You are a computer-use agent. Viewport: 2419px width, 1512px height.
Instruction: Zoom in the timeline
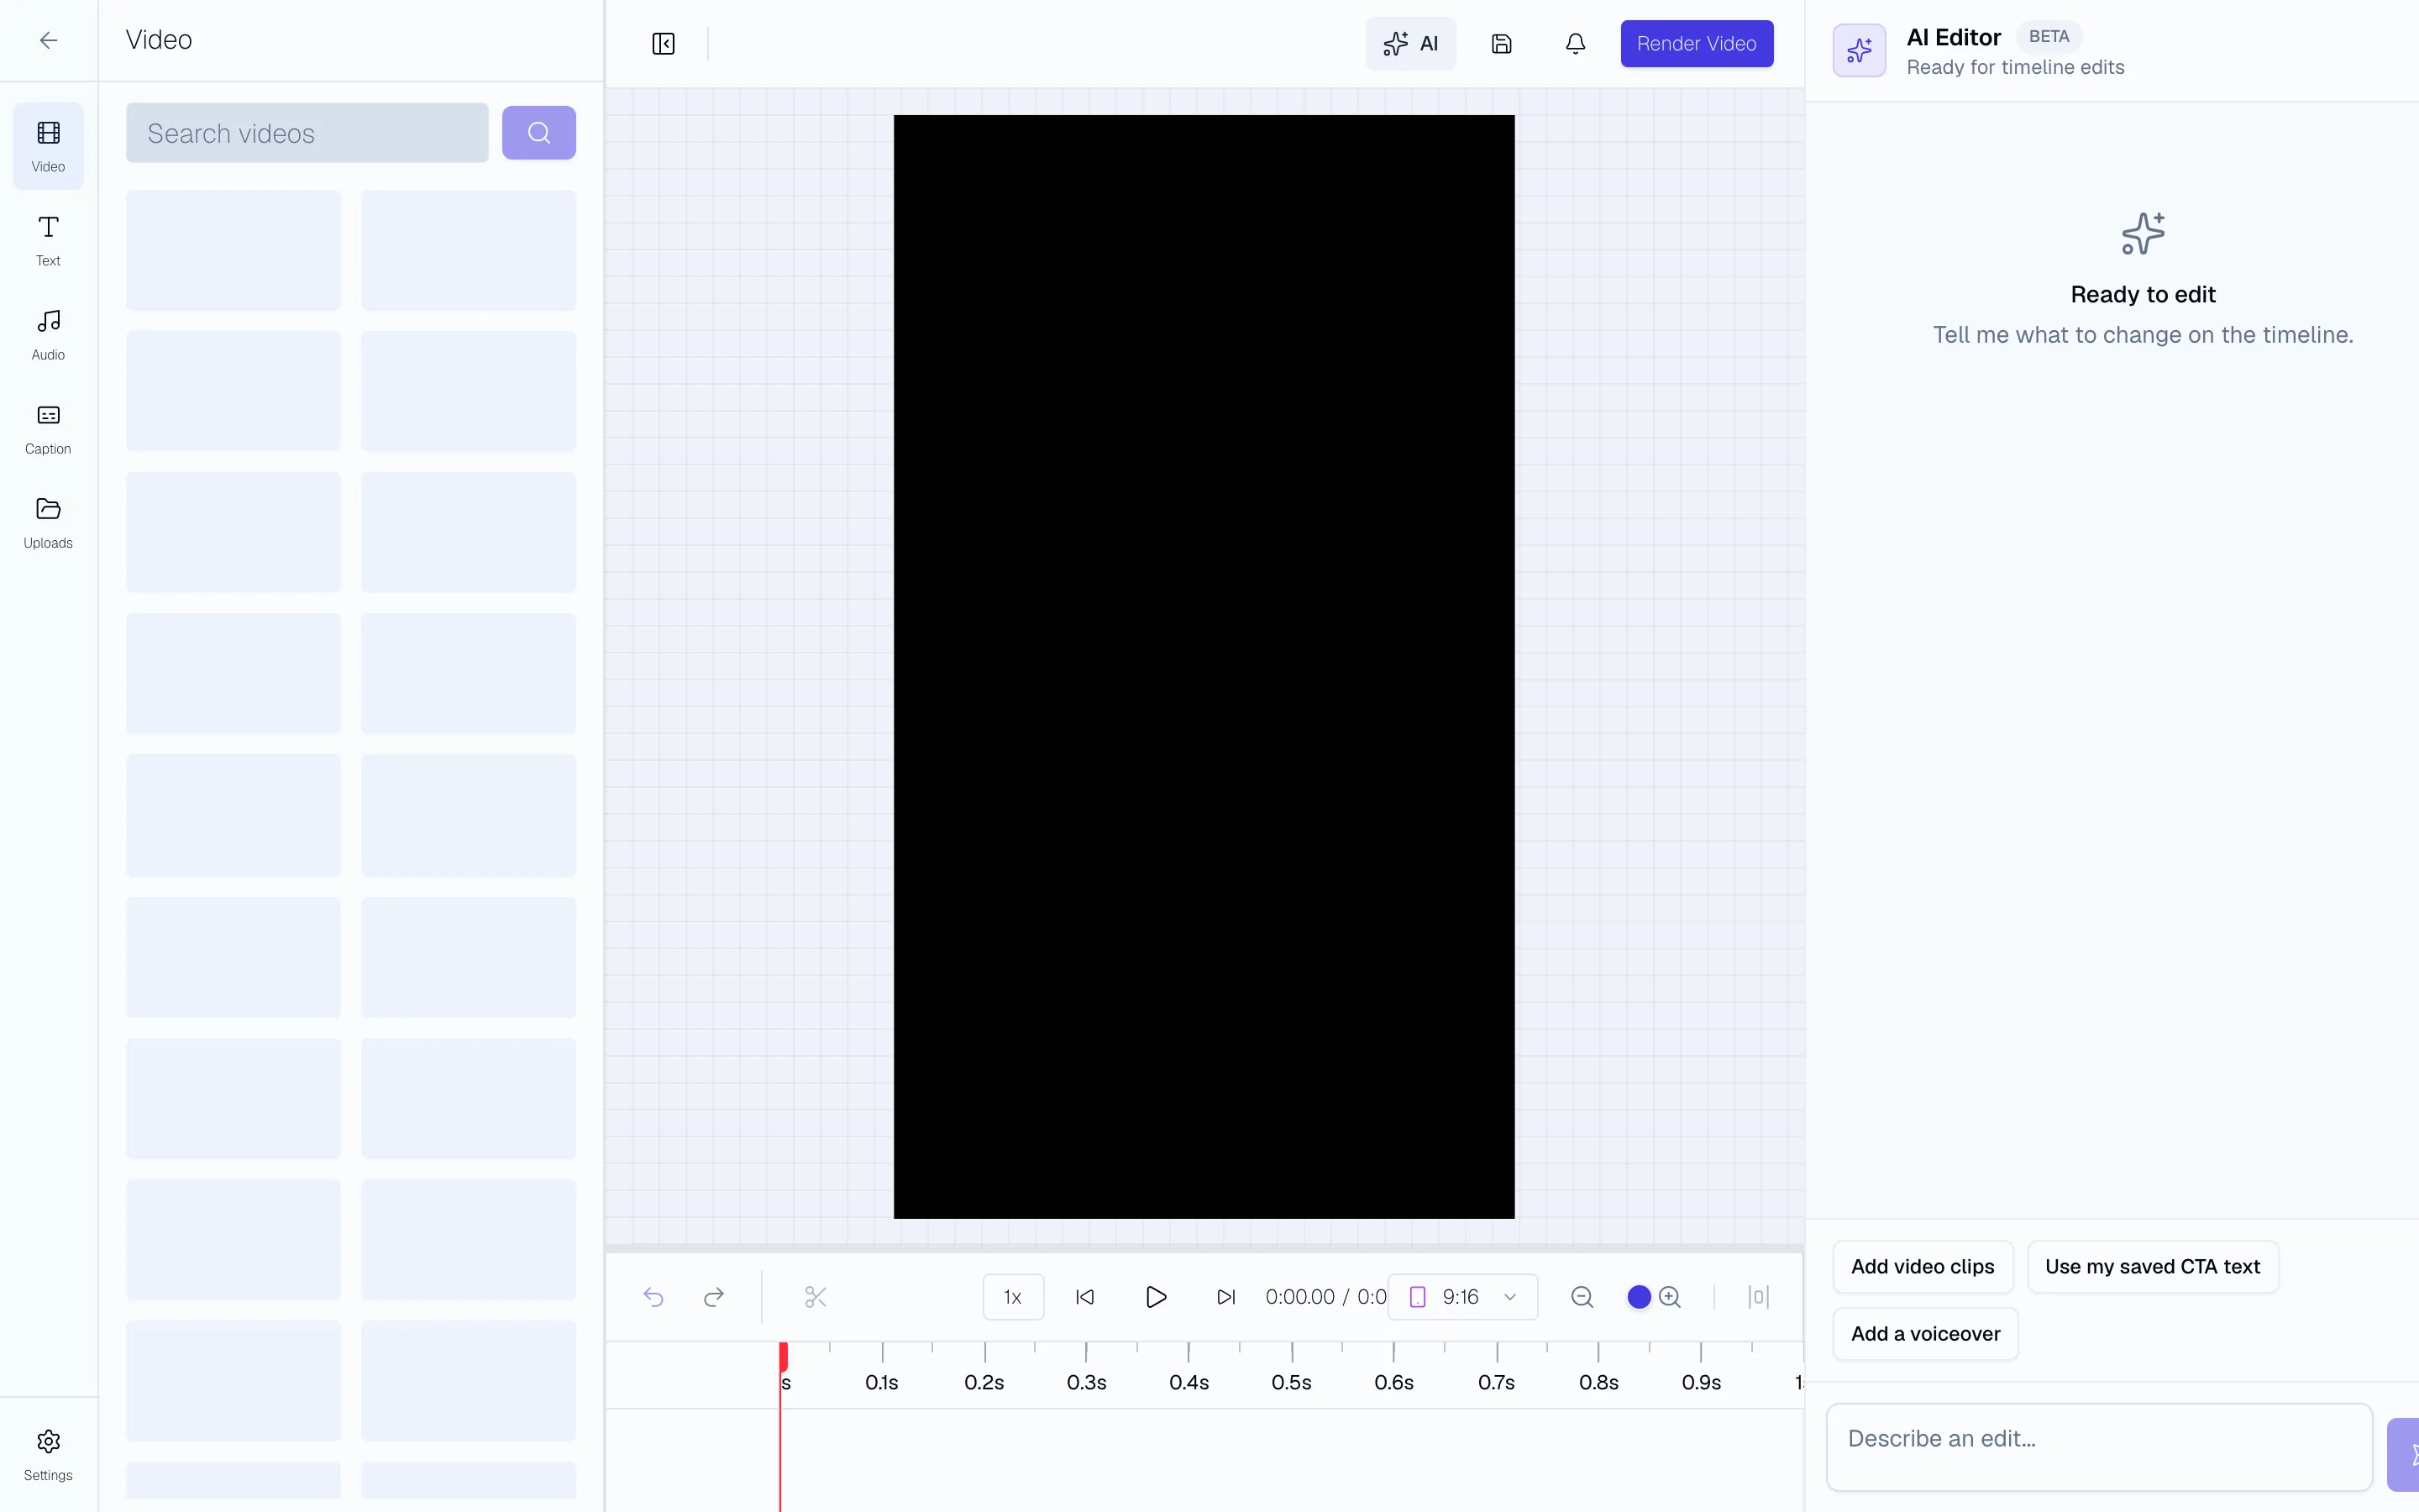[x=1669, y=1297]
